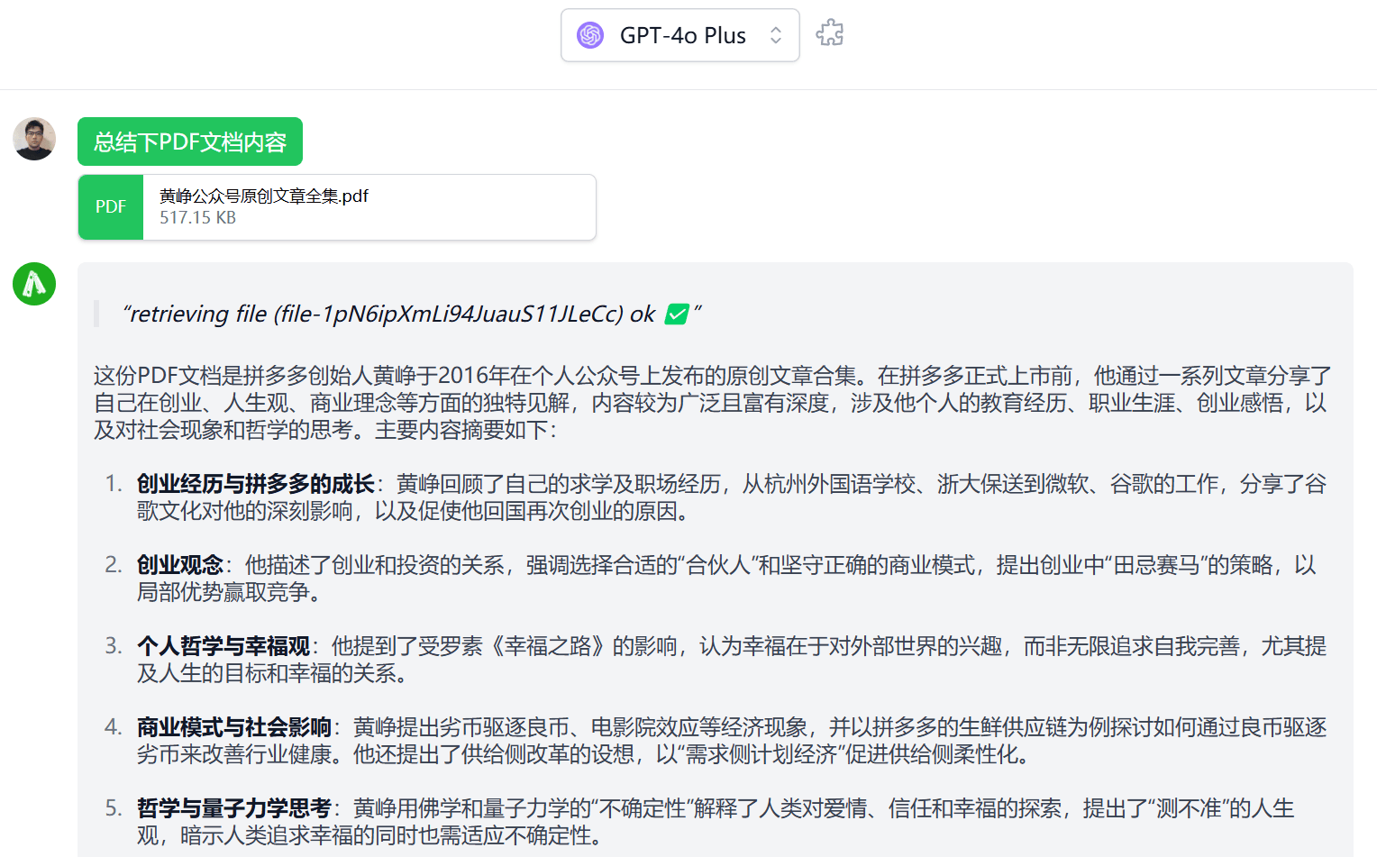Image resolution: width=1377 pixels, height=857 pixels.
Task: Click the heading 创业经历与拼多多的成长
Action: pyautogui.click(x=255, y=484)
